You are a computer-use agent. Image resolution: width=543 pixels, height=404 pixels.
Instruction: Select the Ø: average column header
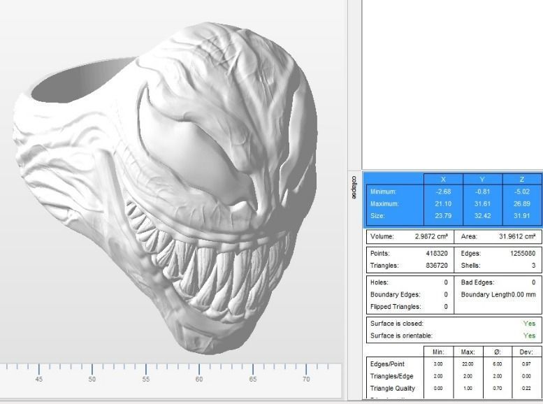498,352
